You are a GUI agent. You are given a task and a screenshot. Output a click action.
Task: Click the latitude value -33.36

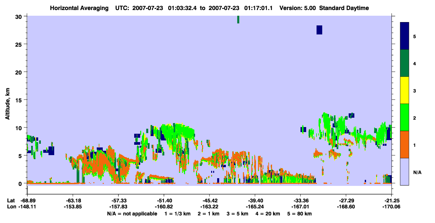tap(300, 201)
